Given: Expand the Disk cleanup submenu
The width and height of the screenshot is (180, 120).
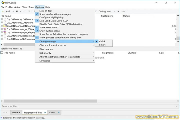Looking at the screenshot, I should [65, 49].
